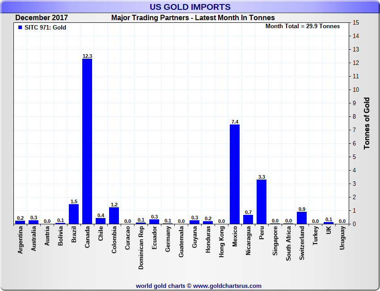Click the '3.3' value above Peru
The image size is (380, 291).
262,177
